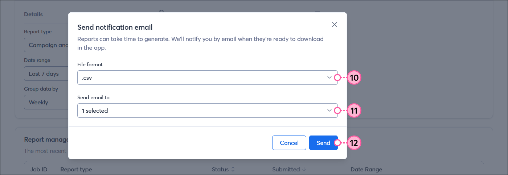Open the File format .csv dropdown

207,78
